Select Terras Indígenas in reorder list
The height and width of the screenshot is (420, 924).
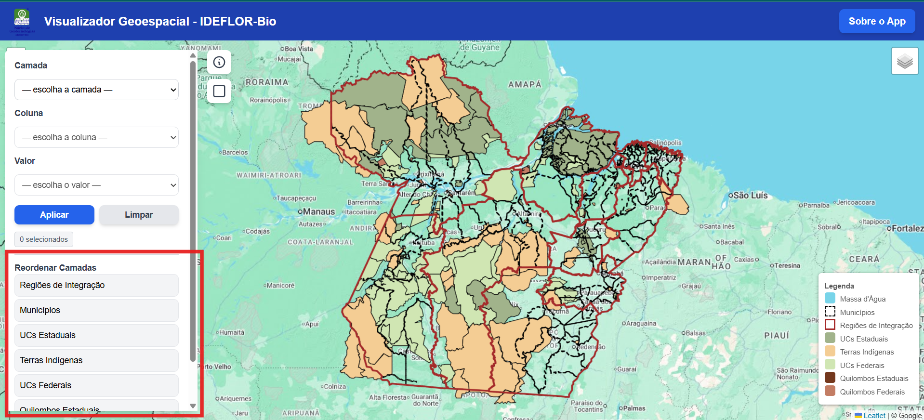tap(96, 360)
